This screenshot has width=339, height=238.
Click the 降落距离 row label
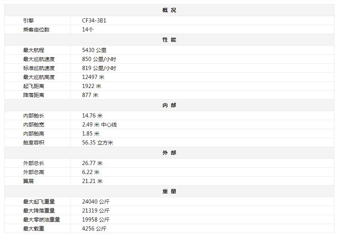[x=34, y=95]
